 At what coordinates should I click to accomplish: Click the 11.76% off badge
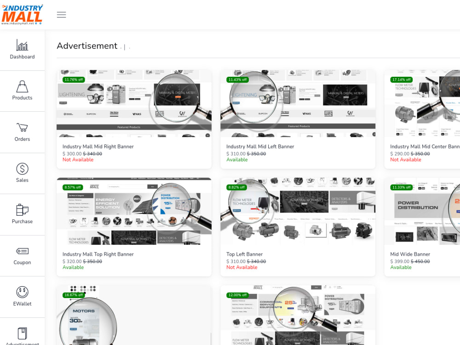pos(74,80)
